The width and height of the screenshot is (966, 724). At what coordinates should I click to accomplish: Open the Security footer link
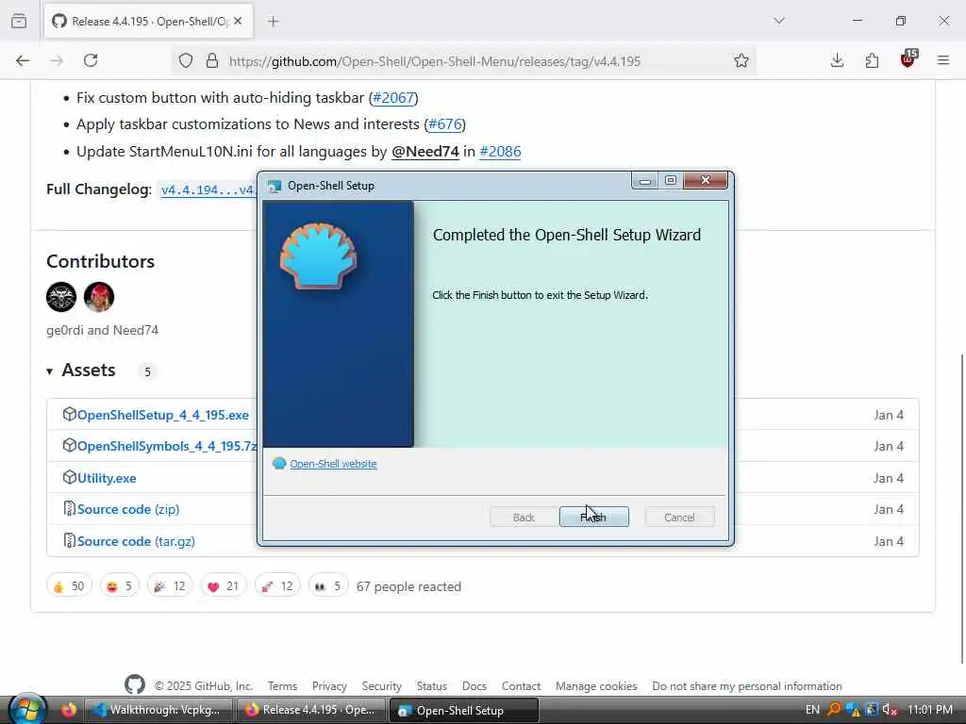click(381, 686)
